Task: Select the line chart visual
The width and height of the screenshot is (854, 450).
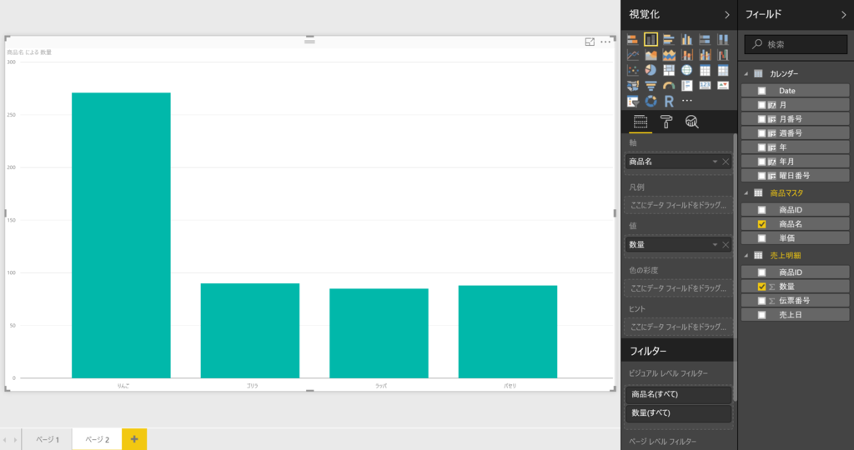Action: point(632,55)
